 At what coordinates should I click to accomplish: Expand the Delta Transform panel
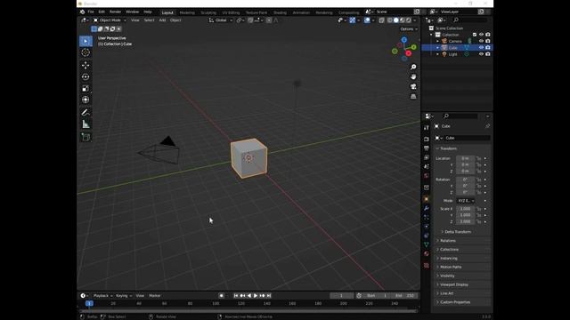click(x=458, y=232)
